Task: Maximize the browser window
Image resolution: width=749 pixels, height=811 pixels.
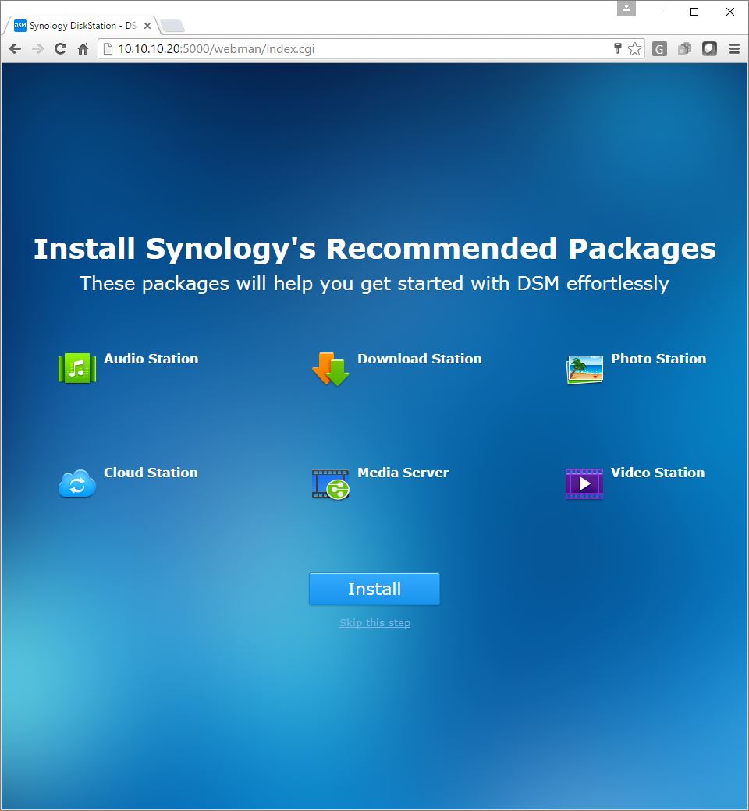Action: point(694,12)
